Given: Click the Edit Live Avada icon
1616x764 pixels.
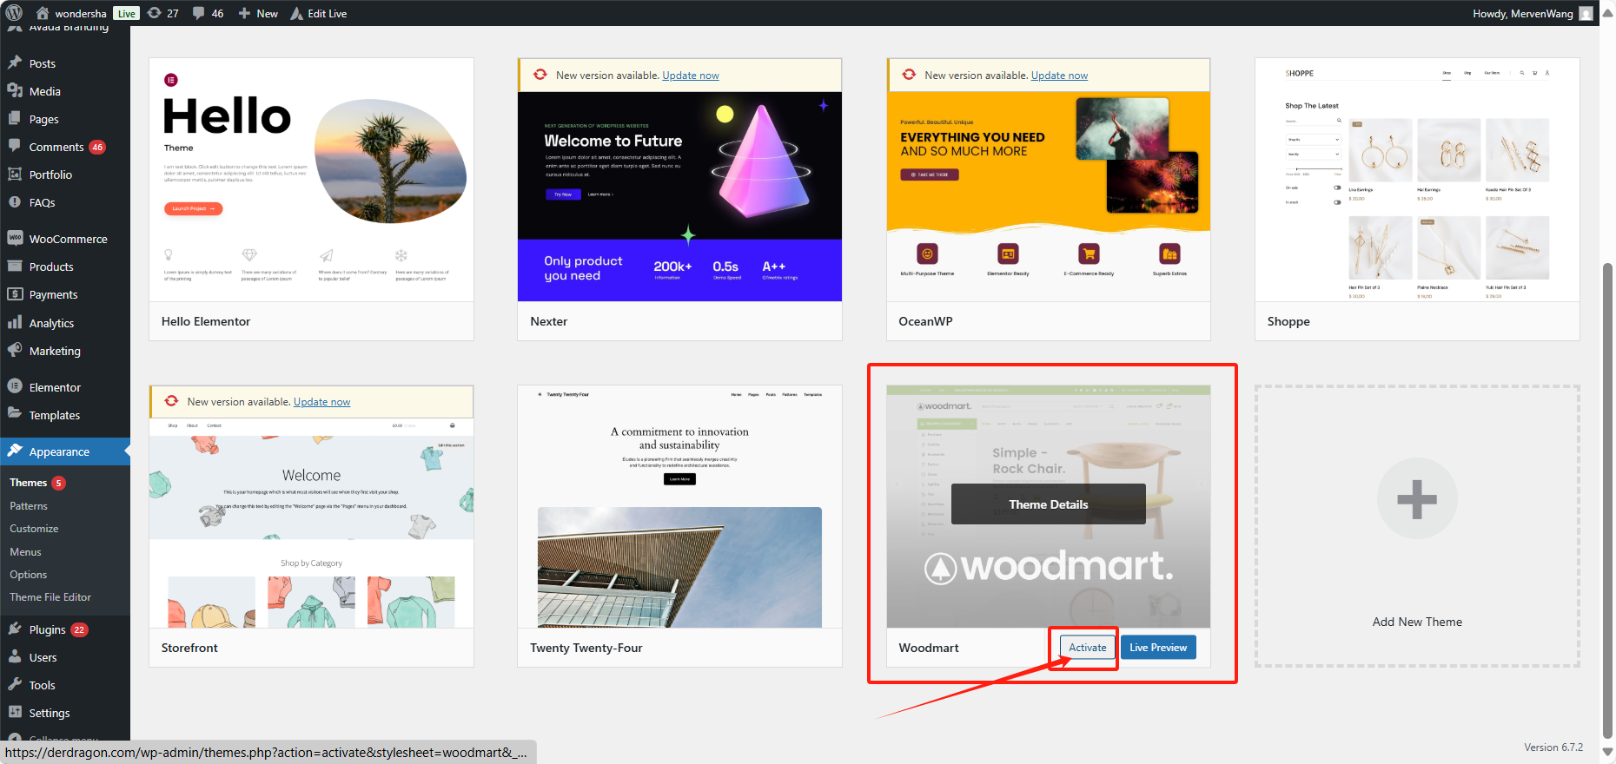Looking at the screenshot, I should (296, 13).
